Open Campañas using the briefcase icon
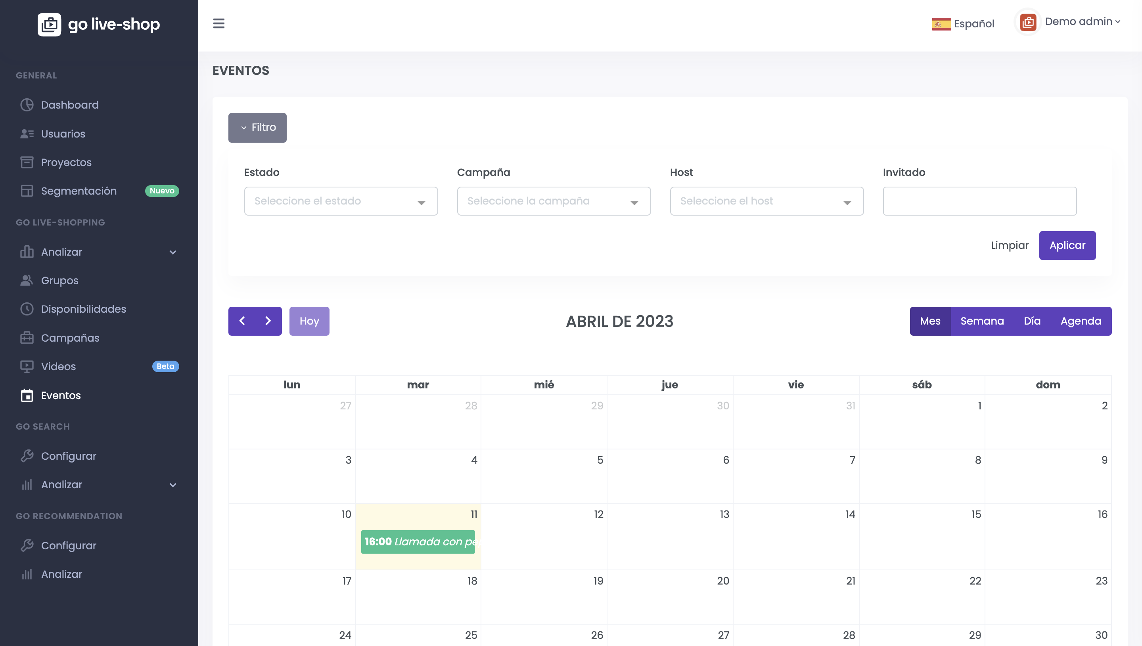 tap(27, 338)
